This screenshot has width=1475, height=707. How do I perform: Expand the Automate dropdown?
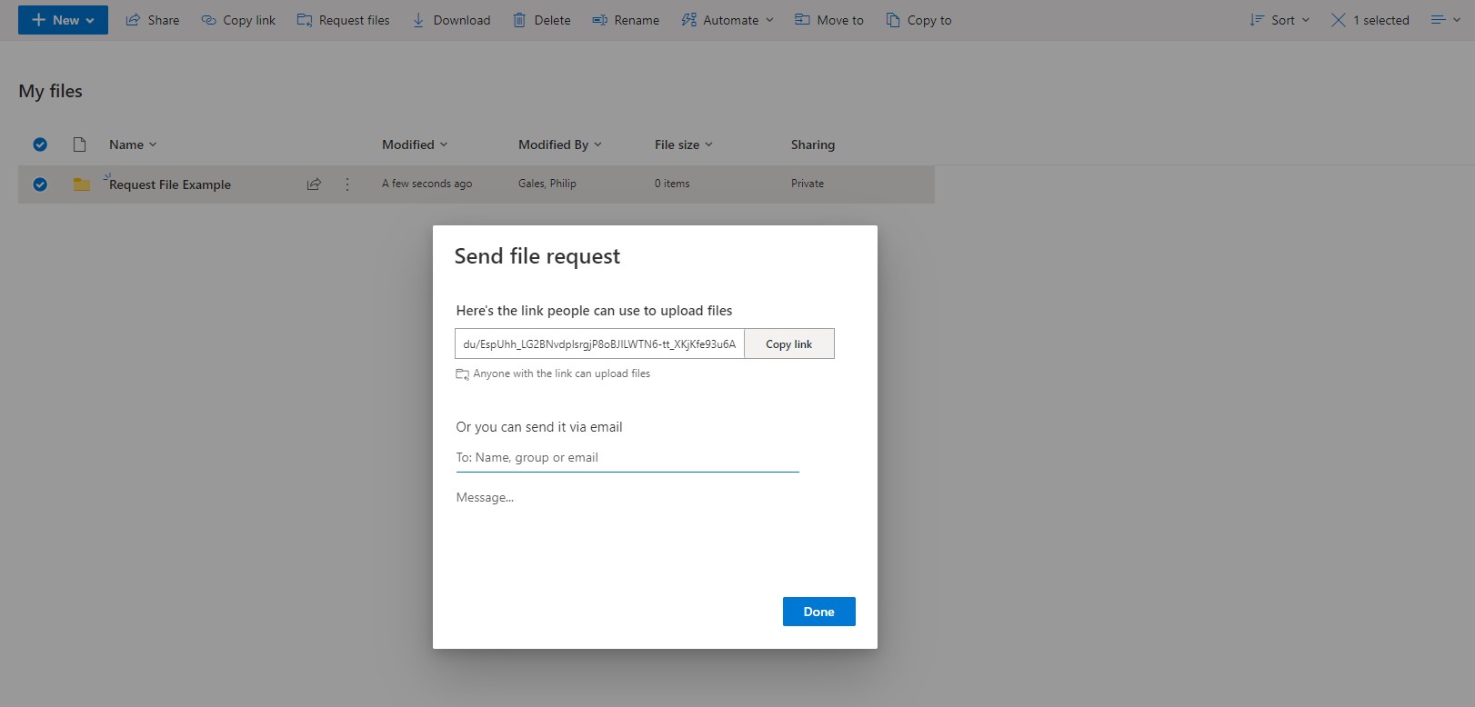point(727,20)
